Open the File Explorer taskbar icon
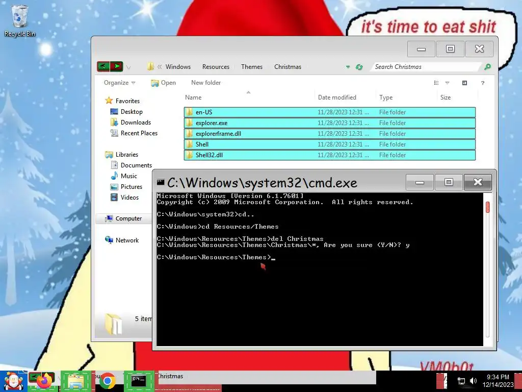The image size is (522, 392). pyautogui.click(x=76, y=381)
